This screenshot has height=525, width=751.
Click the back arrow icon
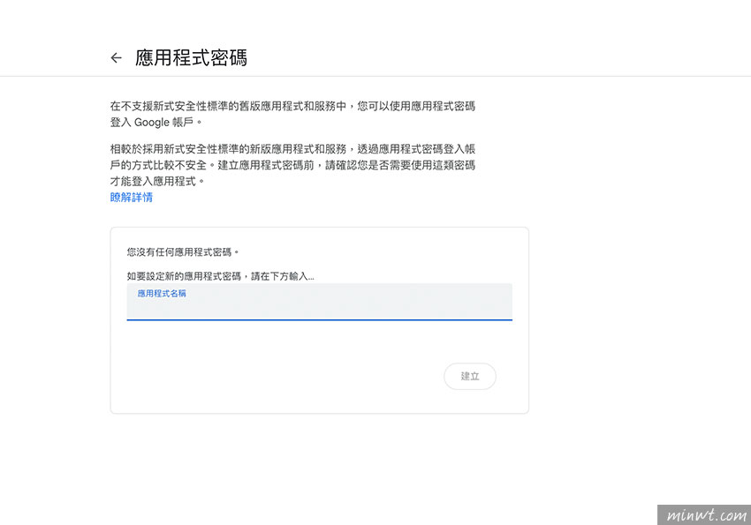pyautogui.click(x=116, y=58)
